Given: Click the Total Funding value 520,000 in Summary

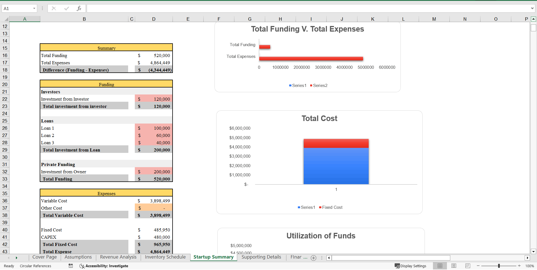Looking at the screenshot, I should pyautogui.click(x=154, y=55).
